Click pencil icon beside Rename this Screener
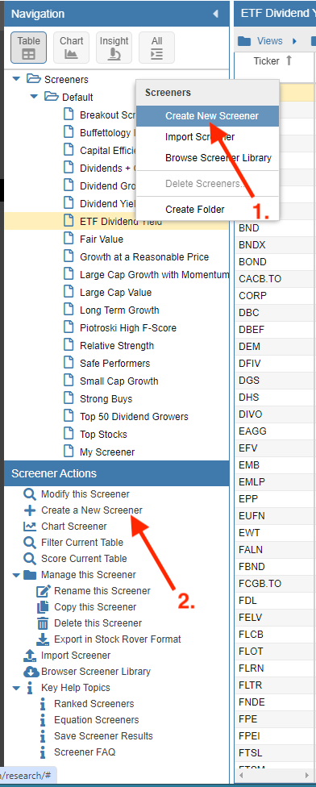The height and width of the screenshot is (787, 316). tap(44, 591)
